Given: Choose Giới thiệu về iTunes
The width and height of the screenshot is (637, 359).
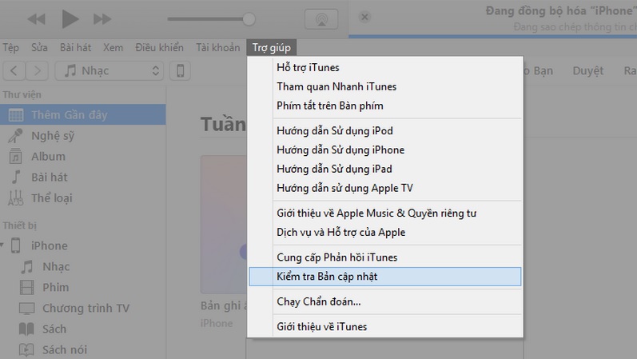Looking at the screenshot, I should point(385,327).
